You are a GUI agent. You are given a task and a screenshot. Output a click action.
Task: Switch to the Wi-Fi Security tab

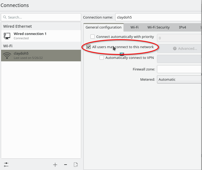tap(158, 27)
